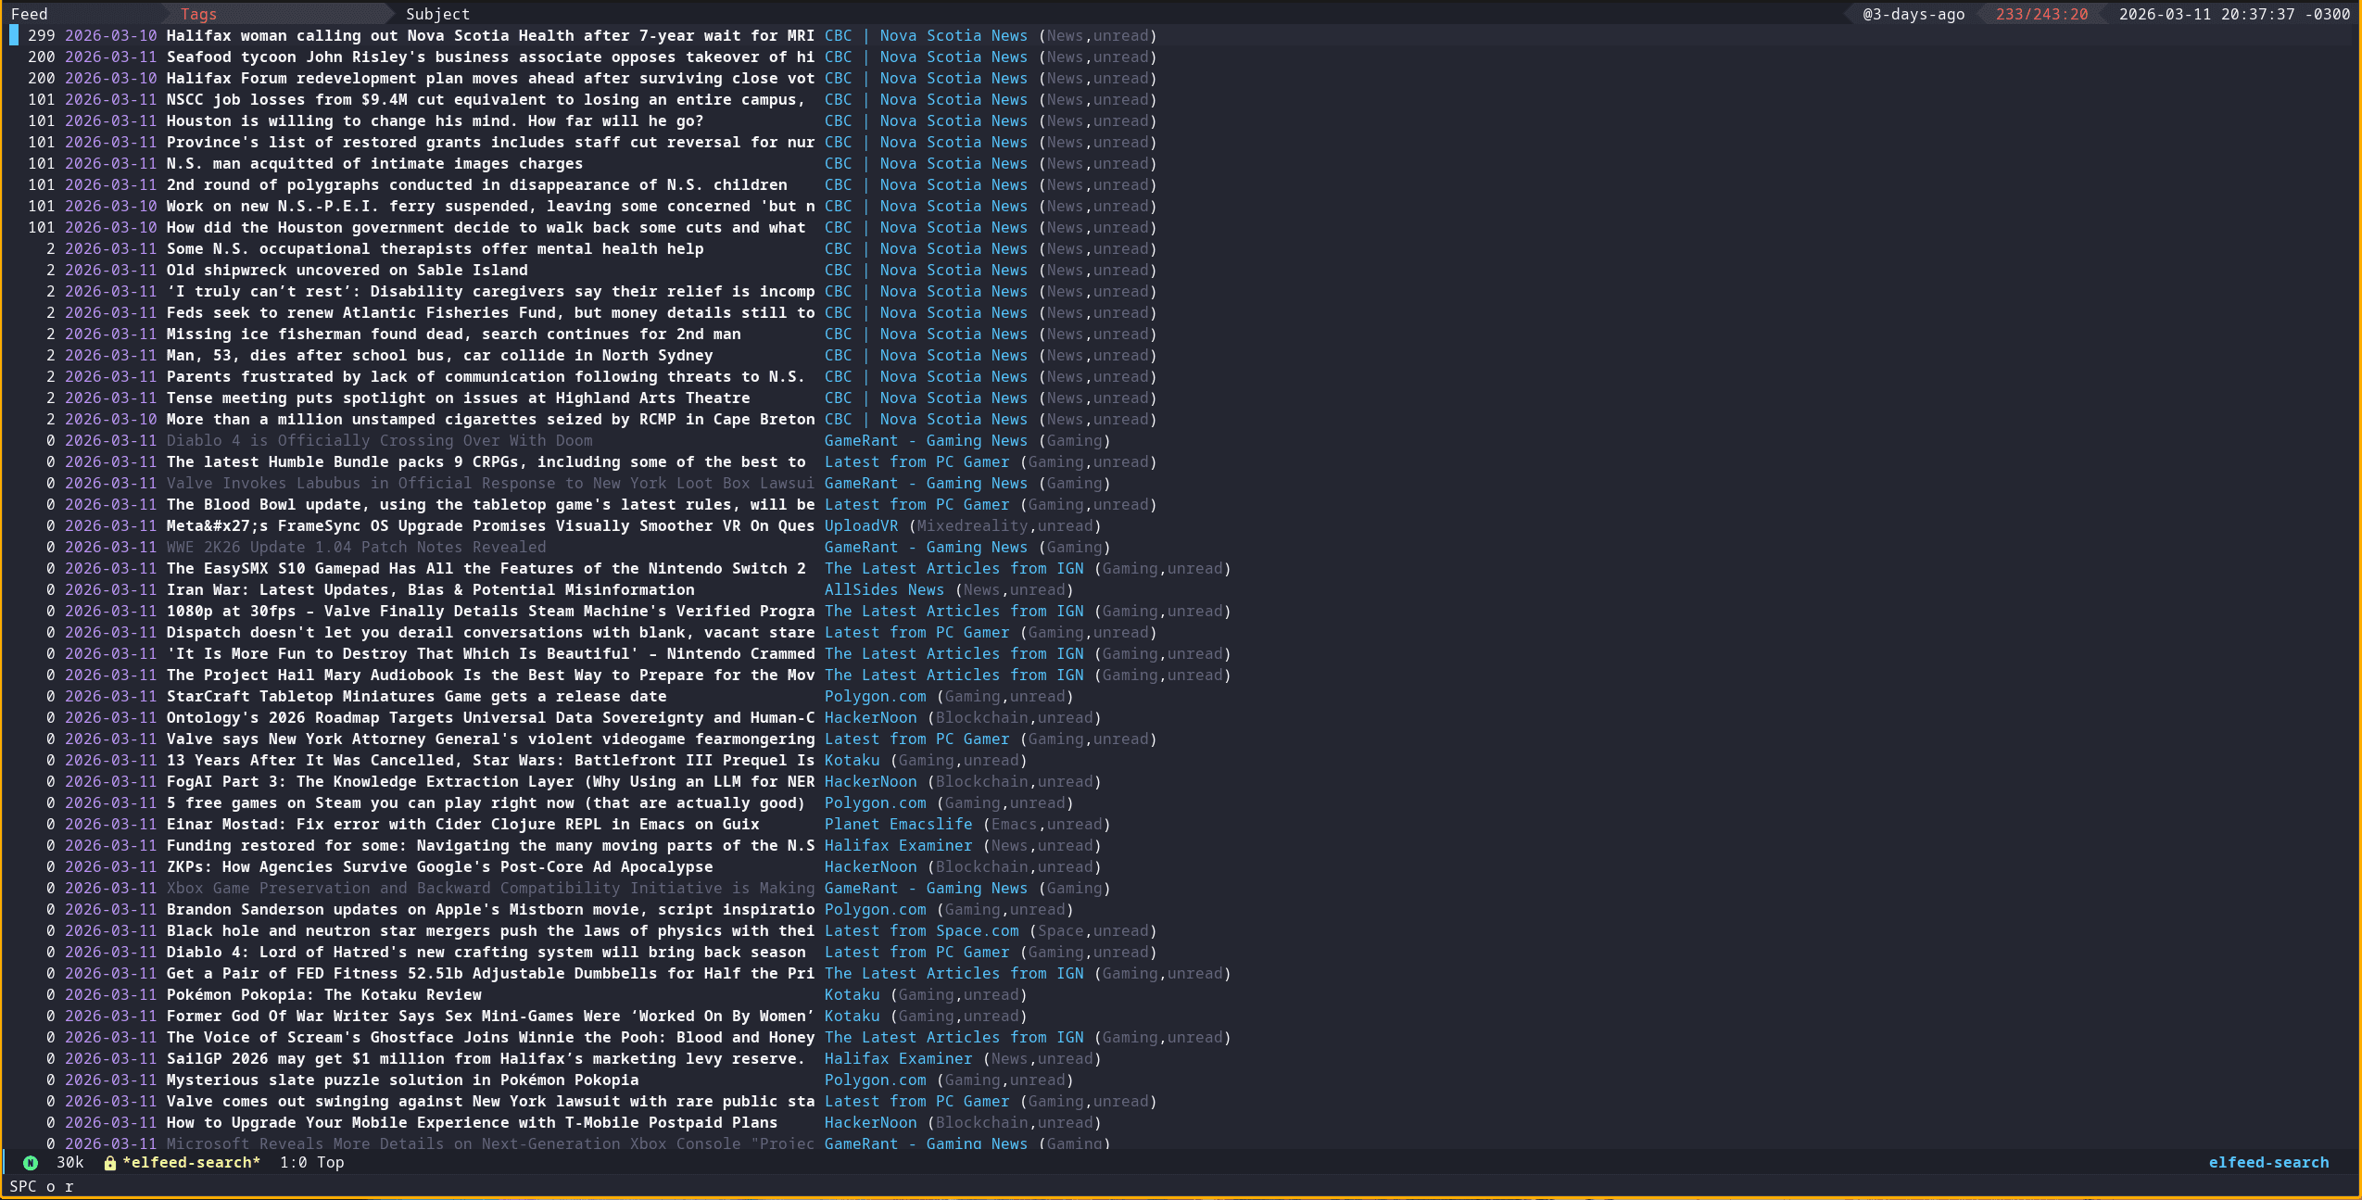Select read entry 'Xbox Game Preservation and Backward Compatibility'
The image size is (2362, 1200).
point(490,888)
